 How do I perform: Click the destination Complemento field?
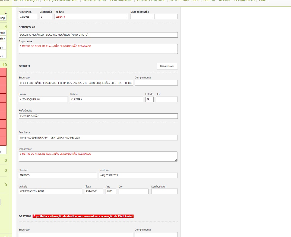tap(156, 235)
